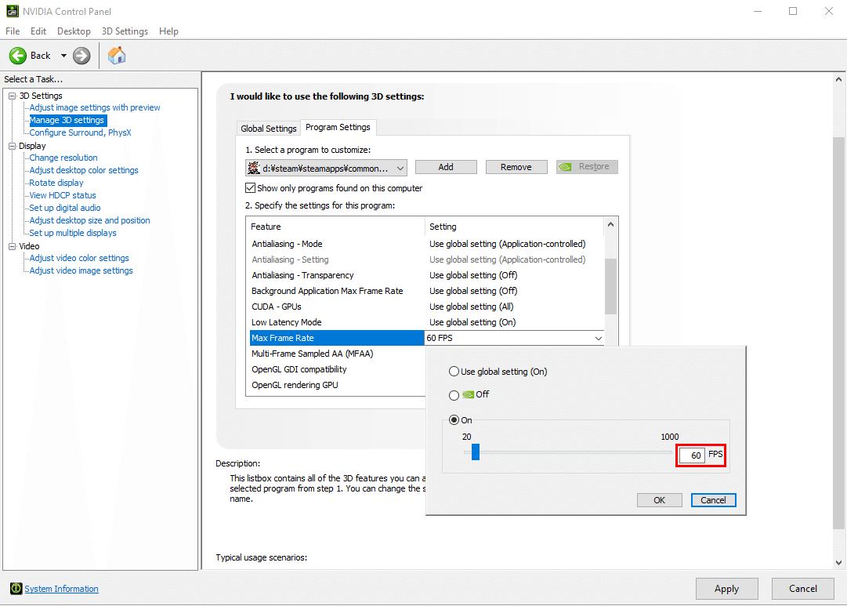The height and width of the screenshot is (606, 847).
Task: Click the Add program button
Action: click(x=446, y=167)
